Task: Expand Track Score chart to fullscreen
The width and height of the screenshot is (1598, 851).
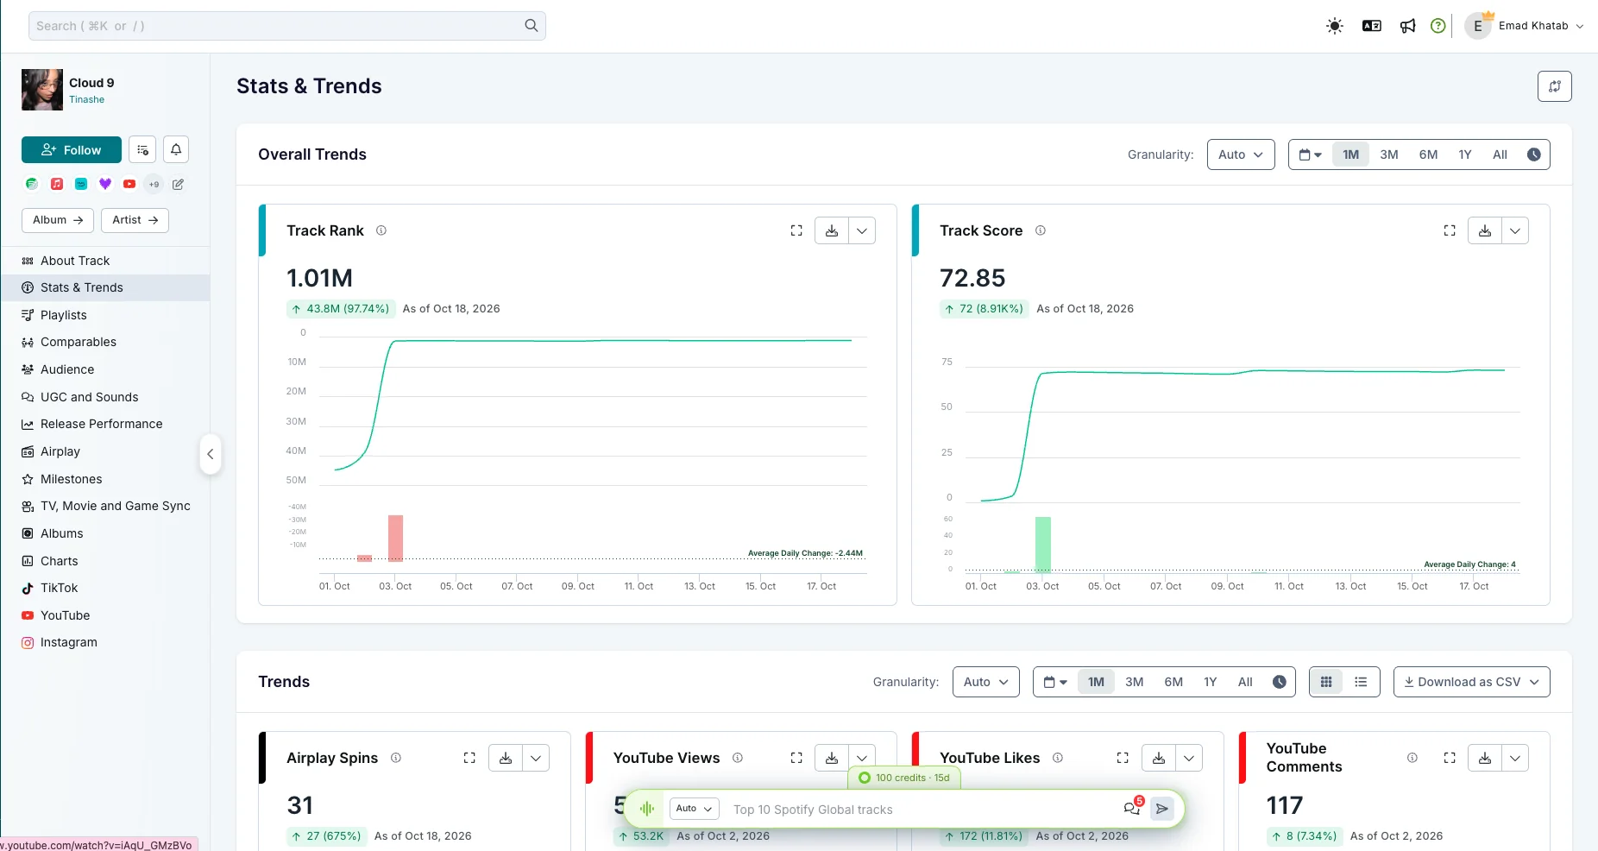Action: 1450,230
